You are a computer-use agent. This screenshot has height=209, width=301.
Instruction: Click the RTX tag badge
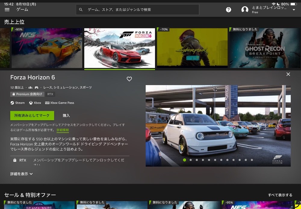[x=50, y=94]
